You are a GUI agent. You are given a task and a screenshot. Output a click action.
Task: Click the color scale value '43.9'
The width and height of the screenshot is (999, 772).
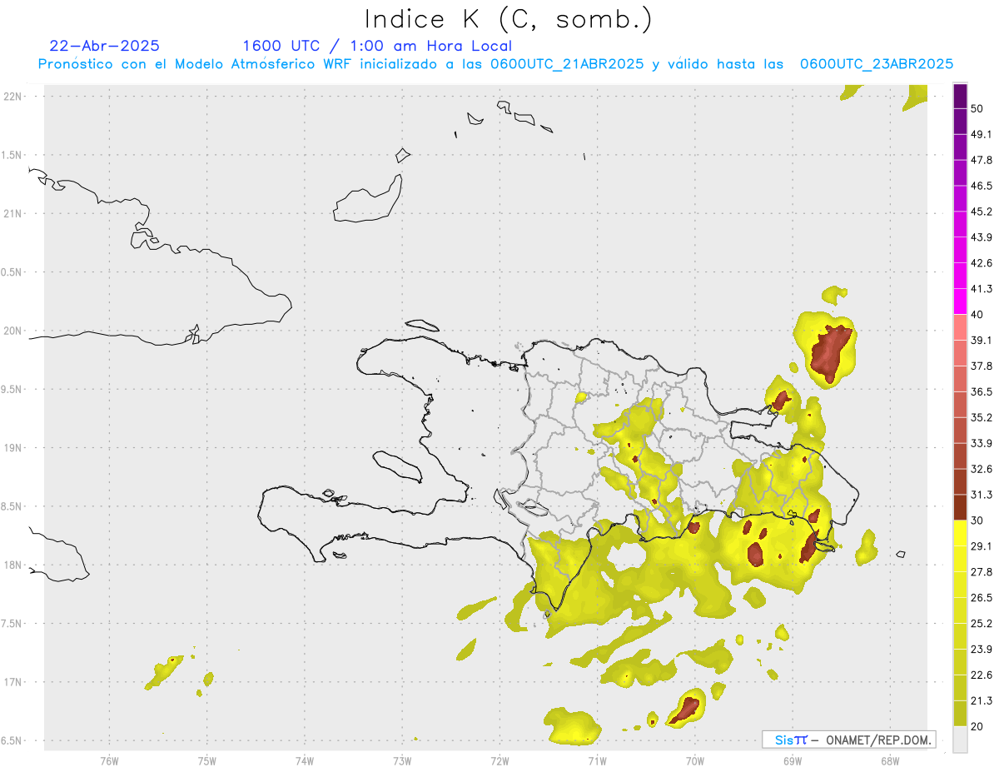pyautogui.click(x=981, y=237)
